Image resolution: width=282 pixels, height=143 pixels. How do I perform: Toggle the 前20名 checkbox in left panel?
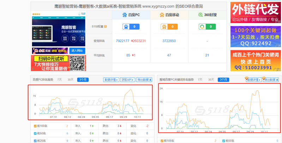[35, 141]
